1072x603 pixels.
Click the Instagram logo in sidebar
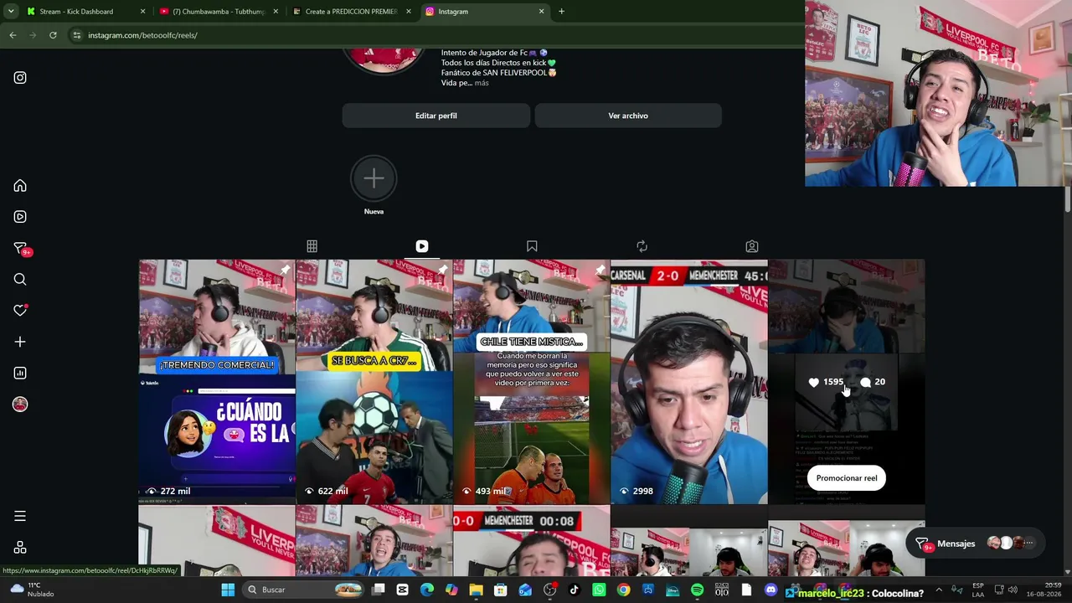tap(20, 78)
